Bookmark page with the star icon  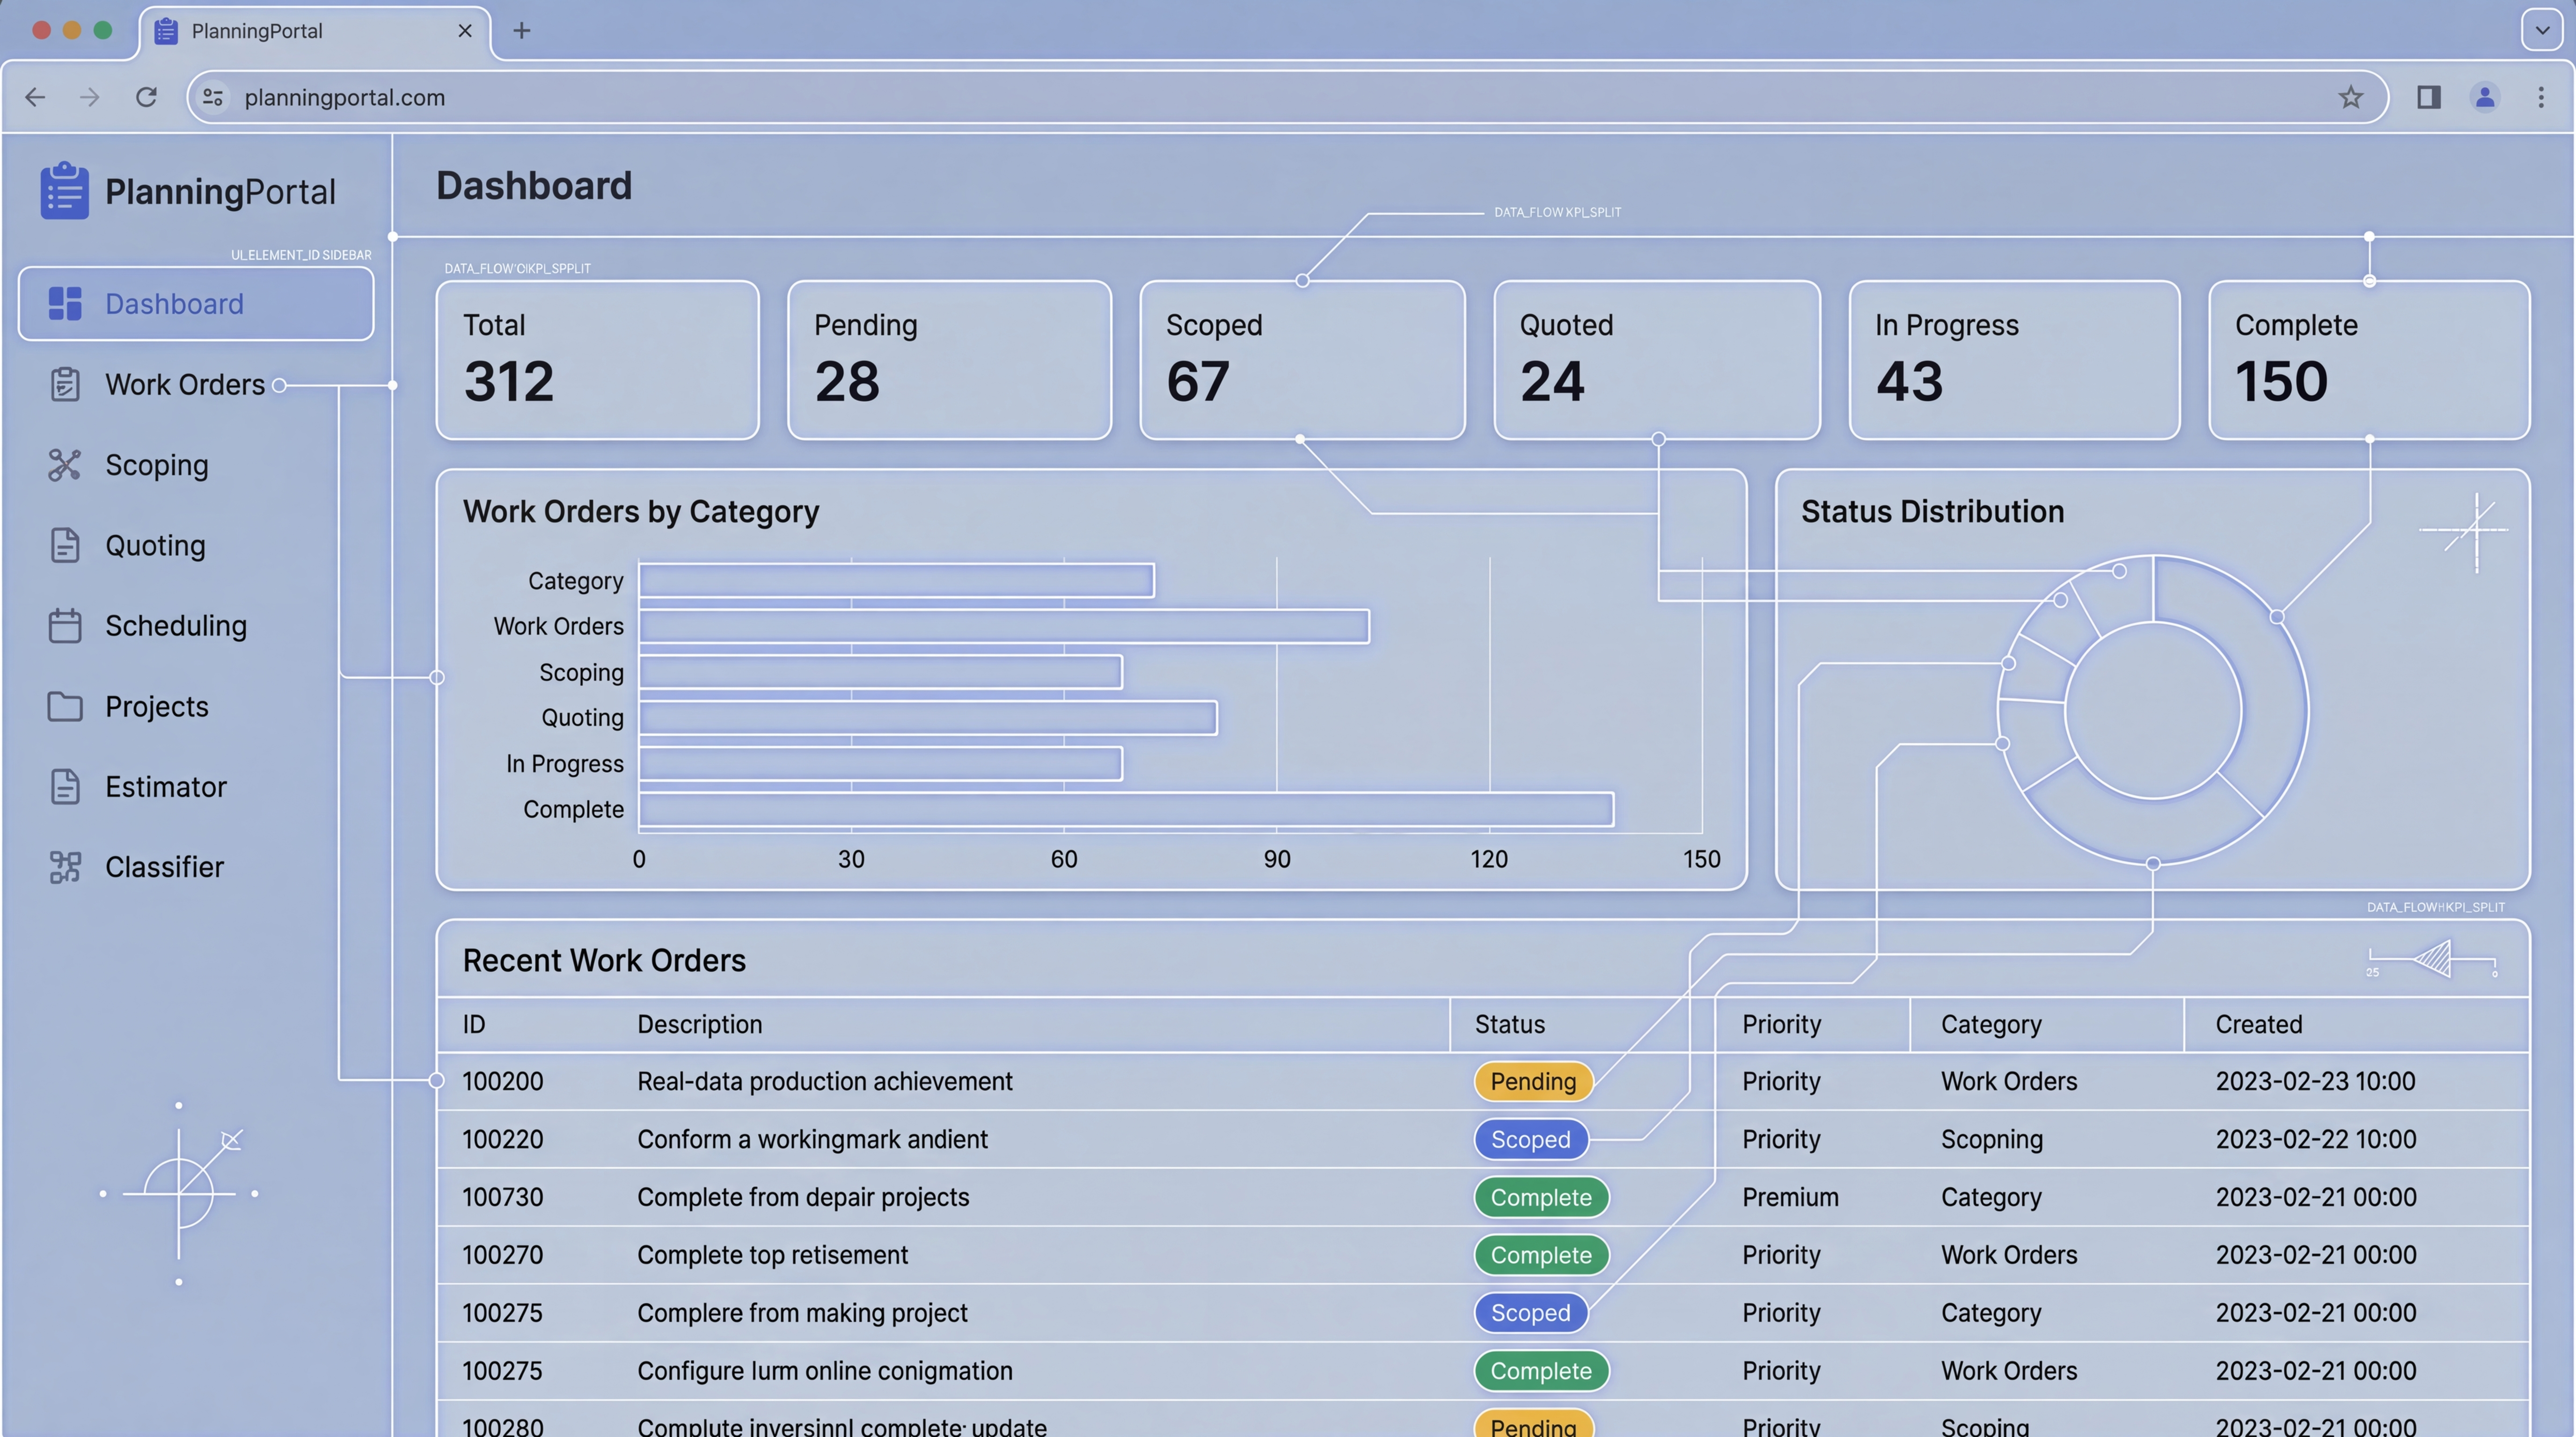coord(2350,97)
